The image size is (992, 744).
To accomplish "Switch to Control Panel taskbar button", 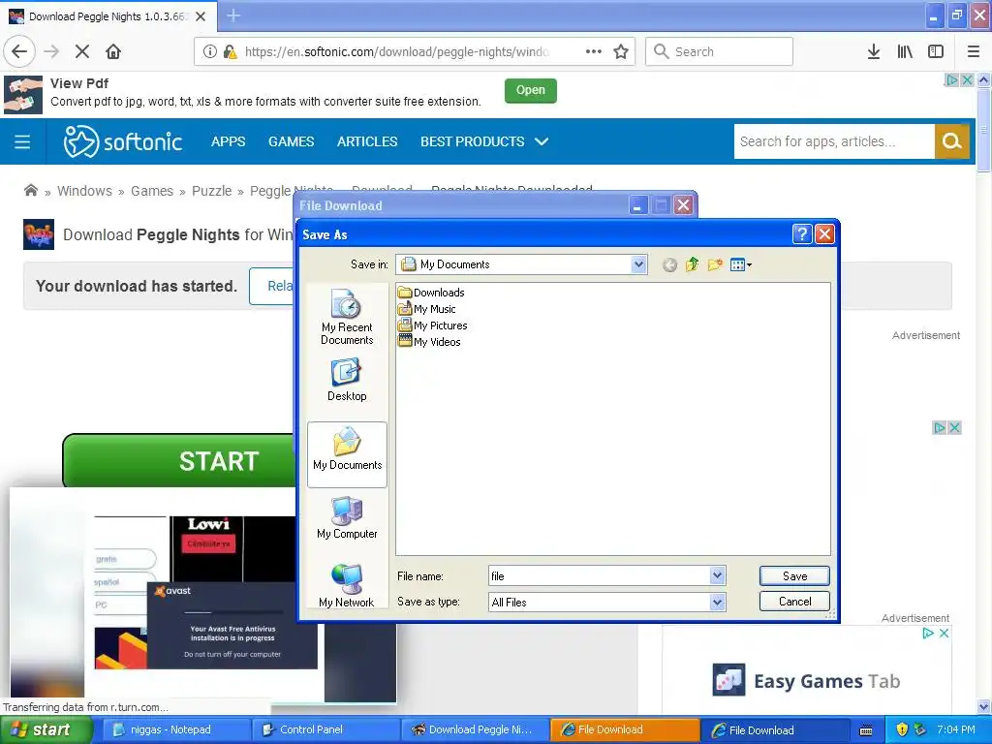I will coord(325,729).
